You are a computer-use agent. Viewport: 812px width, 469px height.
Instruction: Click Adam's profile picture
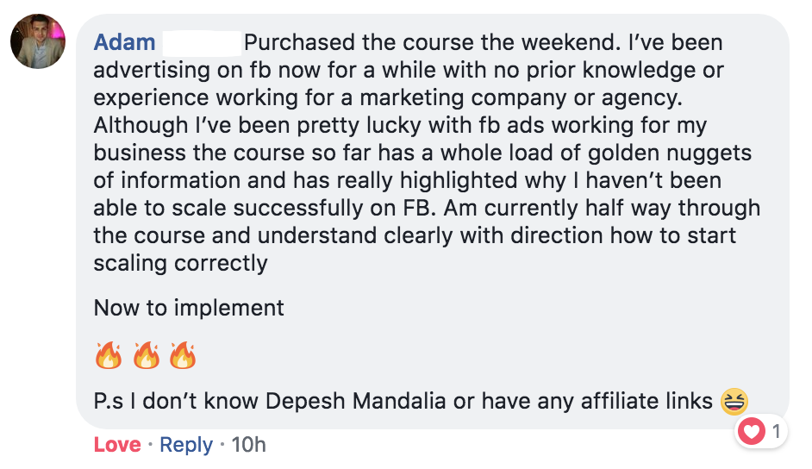pos(38,41)
